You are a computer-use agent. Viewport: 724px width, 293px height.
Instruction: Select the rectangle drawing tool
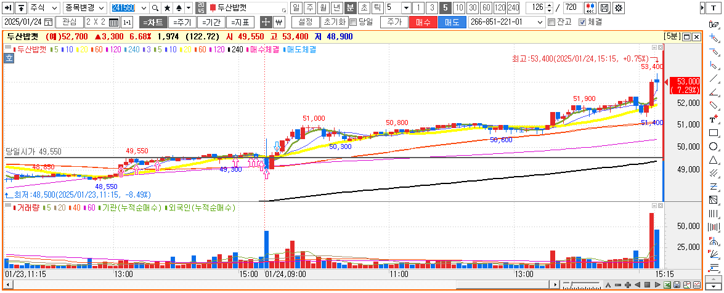(x=714, y=133)
